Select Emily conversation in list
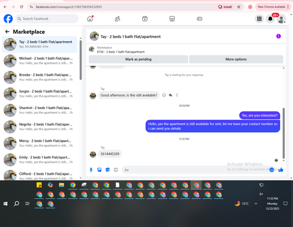This screenshot has width=293, height=227. click(39, 160)
